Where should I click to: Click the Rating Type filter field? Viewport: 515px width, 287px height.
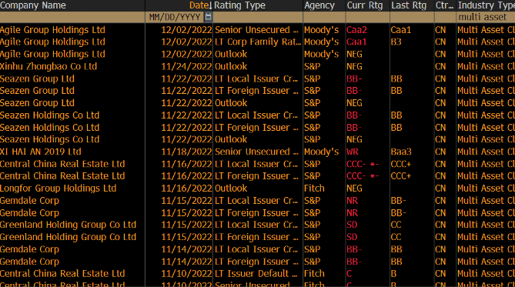[x=258, y=17]
